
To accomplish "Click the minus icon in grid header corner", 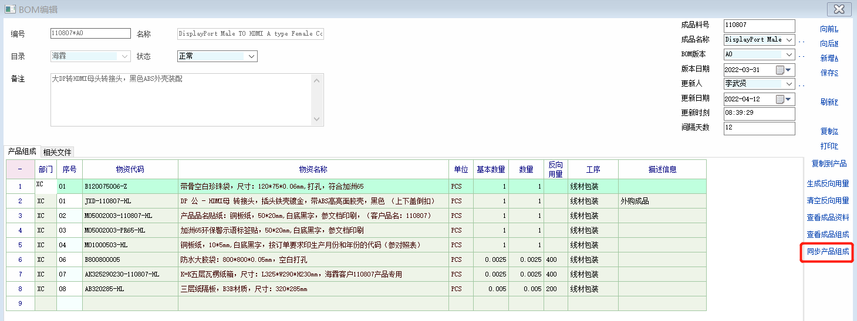I will [20, 169].
